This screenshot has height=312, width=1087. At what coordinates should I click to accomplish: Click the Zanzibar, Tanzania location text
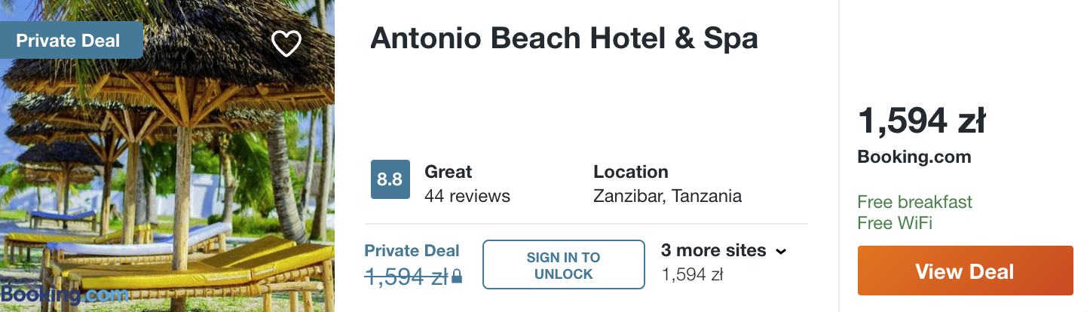[667, 197]
